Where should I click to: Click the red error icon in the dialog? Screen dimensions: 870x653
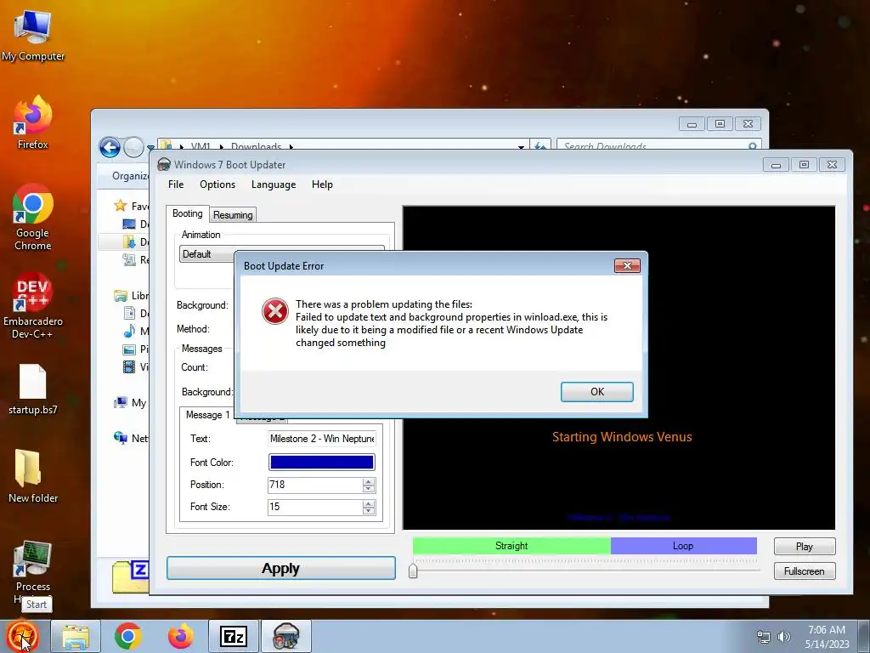coord(275,311)
